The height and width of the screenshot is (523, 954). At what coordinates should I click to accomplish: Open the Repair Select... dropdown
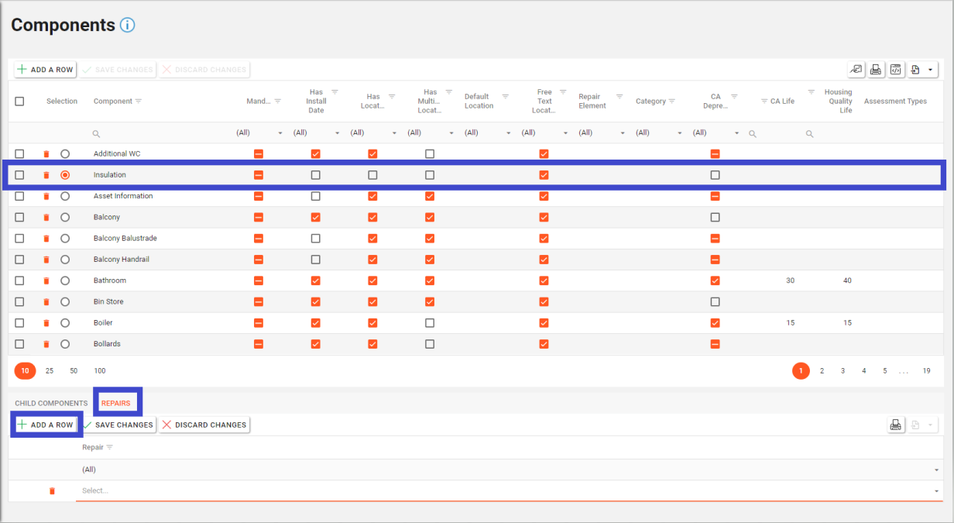[x=507, y=490]
